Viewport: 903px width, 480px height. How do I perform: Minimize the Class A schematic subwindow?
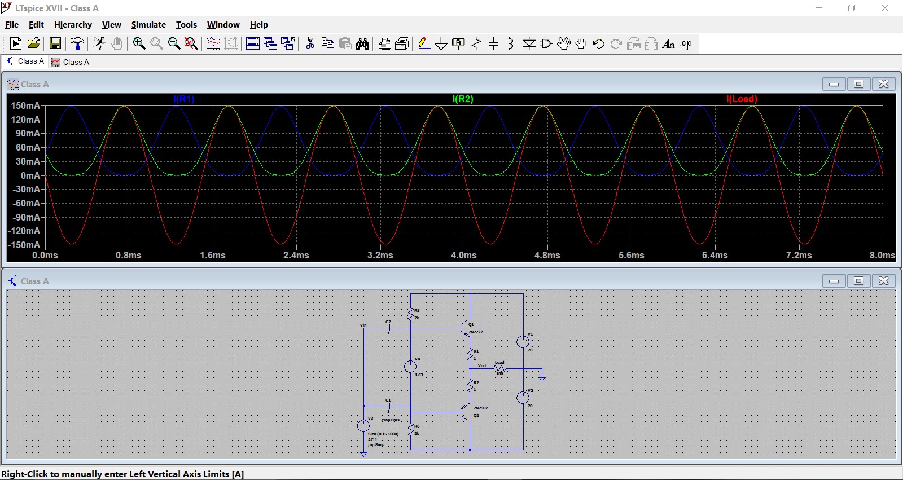pyautogui.click(x=834, y=281)
